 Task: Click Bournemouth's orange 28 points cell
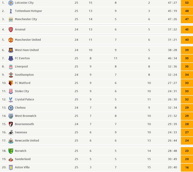point(187,124)
